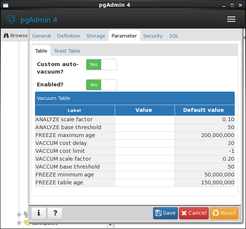Click the default value 200,000,000
246x229 pixels.
(218, 136)
